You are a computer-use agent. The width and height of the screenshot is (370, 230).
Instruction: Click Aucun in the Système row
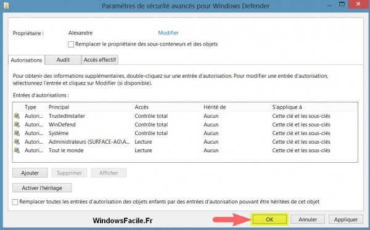tap(211, 133)
